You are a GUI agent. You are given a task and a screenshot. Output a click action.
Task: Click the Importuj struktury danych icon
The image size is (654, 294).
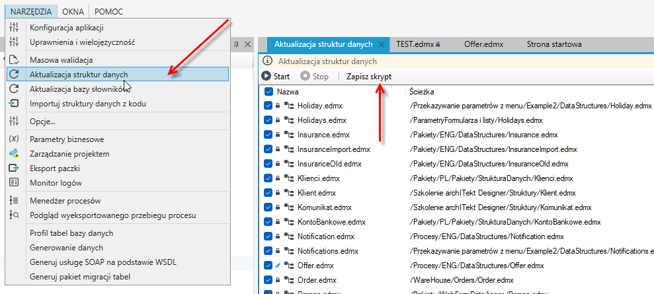click(x=14, y=103)
